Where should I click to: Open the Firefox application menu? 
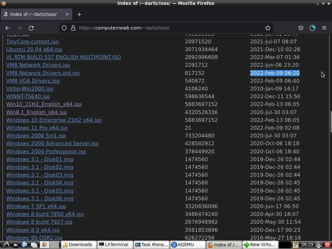coord(324,28)
